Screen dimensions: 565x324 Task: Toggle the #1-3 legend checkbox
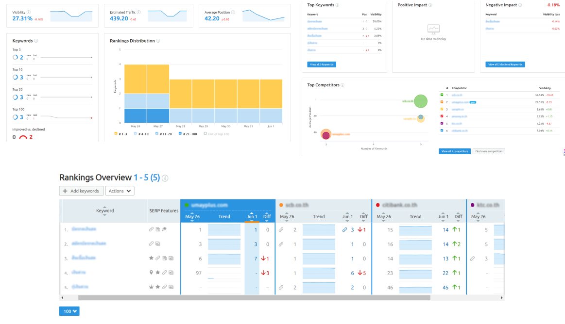(116, 133)
